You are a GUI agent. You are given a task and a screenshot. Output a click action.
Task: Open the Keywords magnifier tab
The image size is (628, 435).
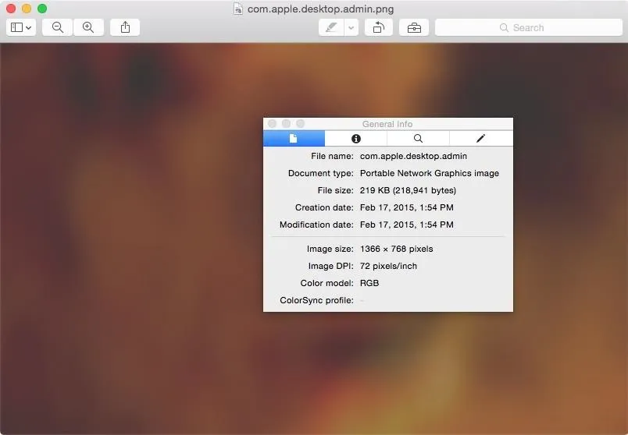[418, 138]
